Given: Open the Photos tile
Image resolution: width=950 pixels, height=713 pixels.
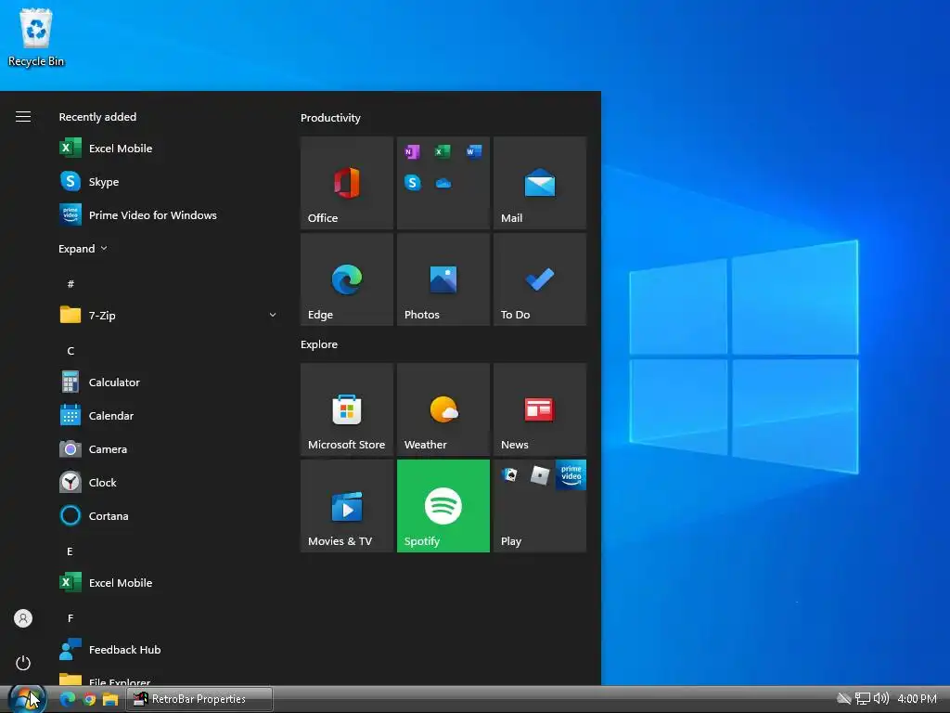Looking at the screenshot, I should [x=443, y=279].
